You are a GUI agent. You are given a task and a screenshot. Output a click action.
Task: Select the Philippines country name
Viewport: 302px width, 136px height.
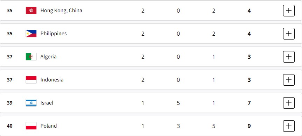tap(54, 34)
